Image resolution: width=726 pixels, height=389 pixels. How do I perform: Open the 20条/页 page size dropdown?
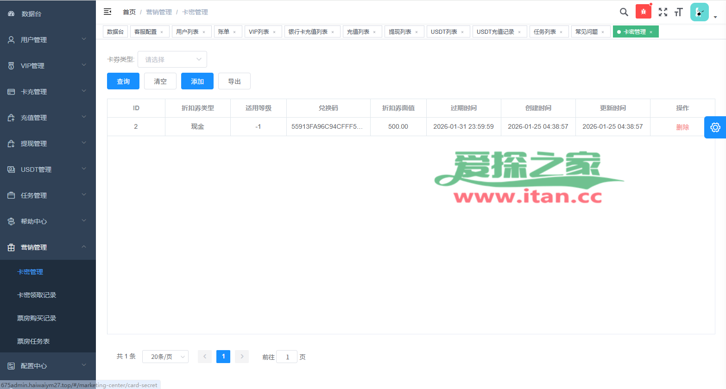[165, 357]
